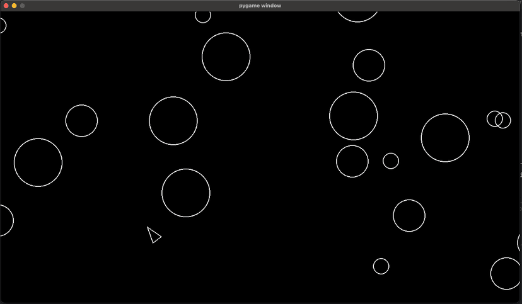Image resolution: width=522 pixels, height=304 pixels.
Task: Click the medium asteroid left of the tiny asteroid
Action: point(352,161)
